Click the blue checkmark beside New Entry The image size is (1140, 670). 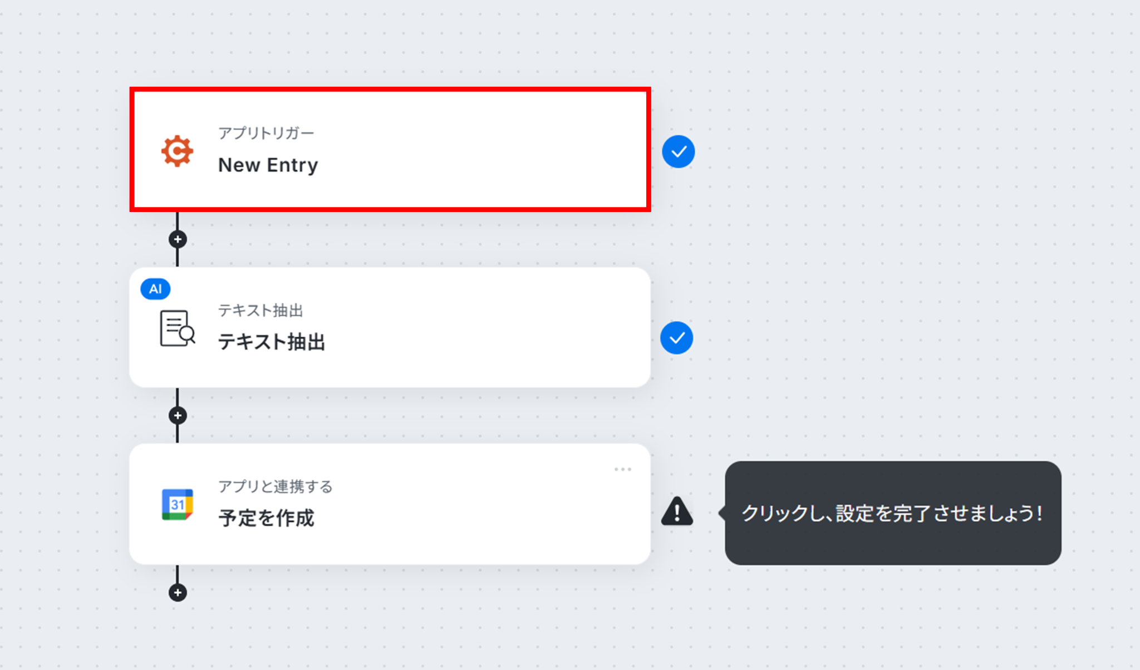678,151
